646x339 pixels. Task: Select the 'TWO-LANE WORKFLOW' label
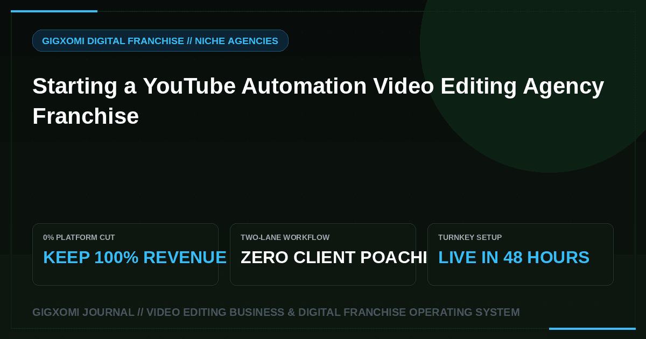tap(285, 237)
